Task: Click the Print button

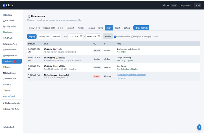Action: (108, 36)
